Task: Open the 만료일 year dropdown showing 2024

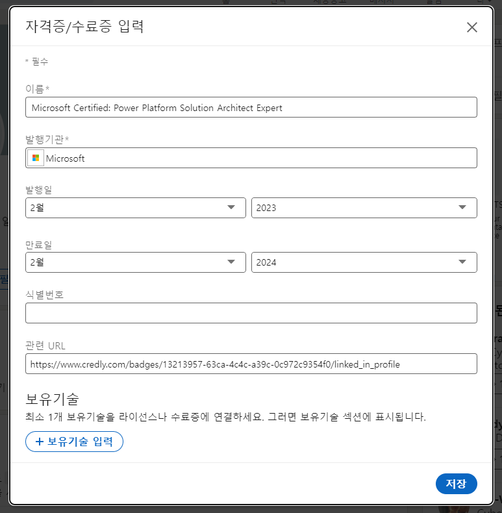Action: pyautogui.click(x=364, y=262)
